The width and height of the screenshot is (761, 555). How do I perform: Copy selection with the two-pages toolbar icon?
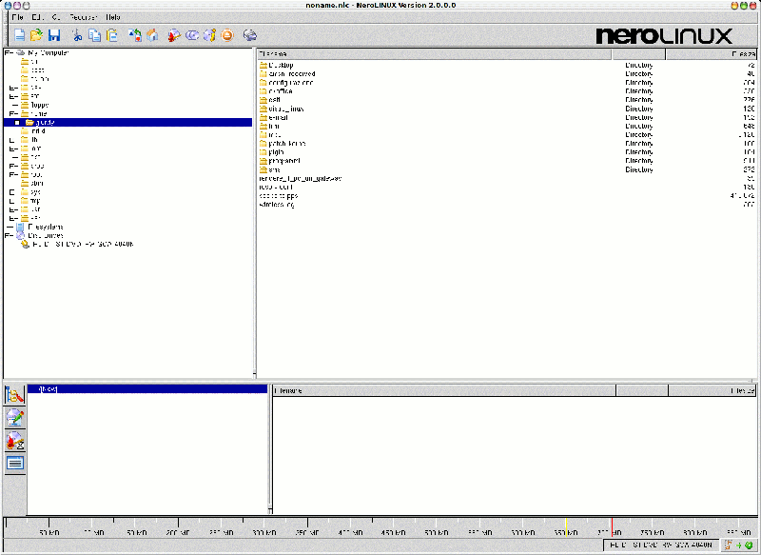point(94,35)
